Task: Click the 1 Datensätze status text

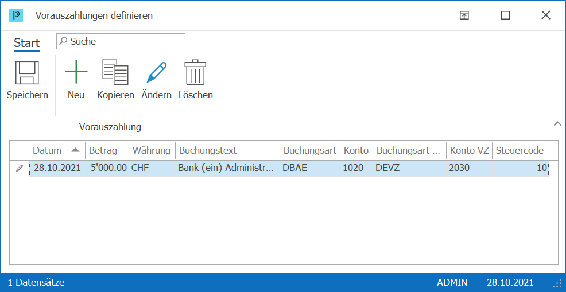Action: [36, 283]
